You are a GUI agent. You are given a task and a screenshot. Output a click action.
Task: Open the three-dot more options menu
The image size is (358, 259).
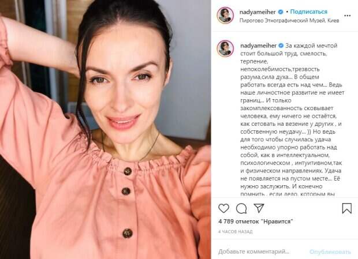pyautogui.click(x=347, y=16)
